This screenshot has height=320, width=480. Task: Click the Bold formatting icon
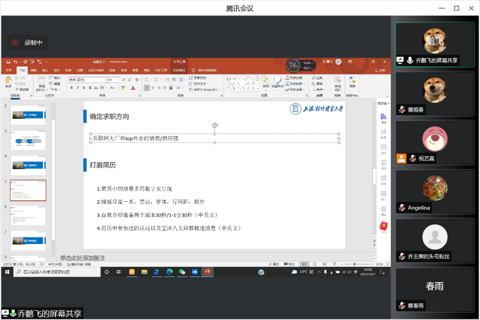[x=71, y=88]
